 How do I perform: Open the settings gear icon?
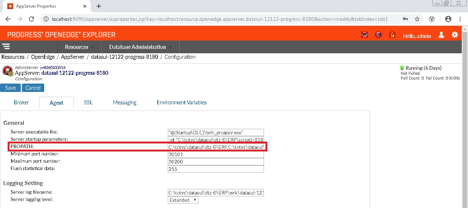click(x=455, y=35)
